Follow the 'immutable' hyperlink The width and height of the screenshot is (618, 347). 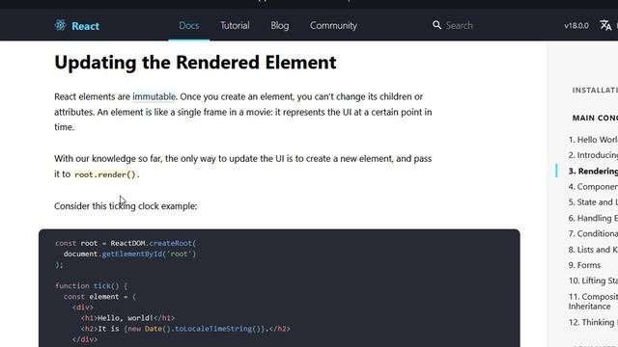coord(154,96)
